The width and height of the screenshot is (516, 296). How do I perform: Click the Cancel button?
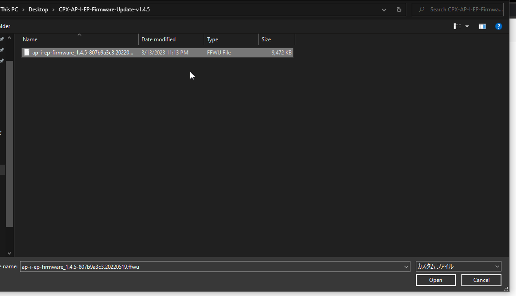[481, 280]
